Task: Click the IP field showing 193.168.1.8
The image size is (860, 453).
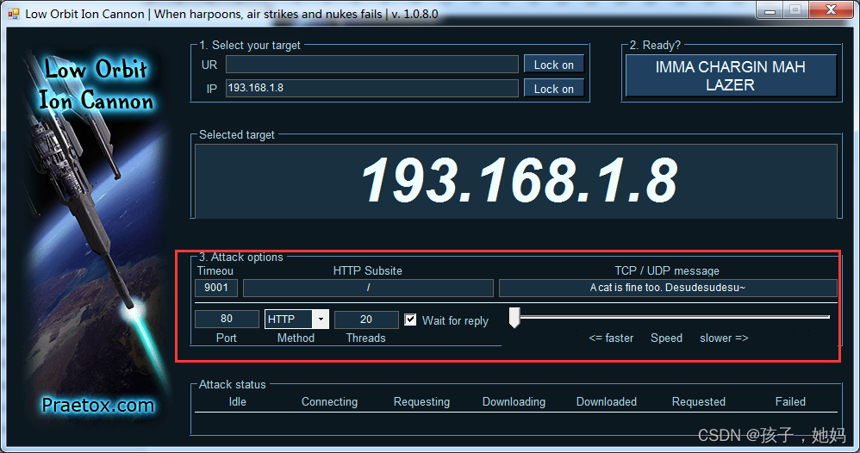Action: tap(372, 88)
